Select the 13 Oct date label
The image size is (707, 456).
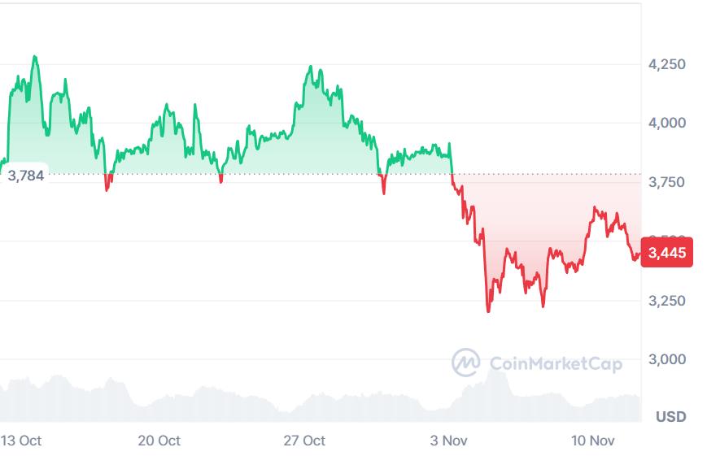21,441
